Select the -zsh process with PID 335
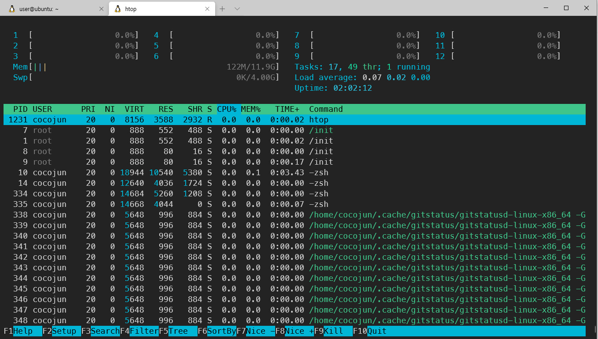 pos(295,204)
